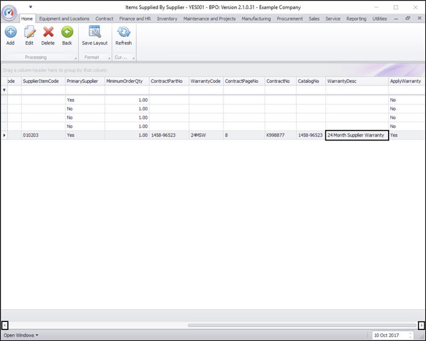
Task: Click the horizontal scrollbar thumb
Action: (x=302, y=325)
